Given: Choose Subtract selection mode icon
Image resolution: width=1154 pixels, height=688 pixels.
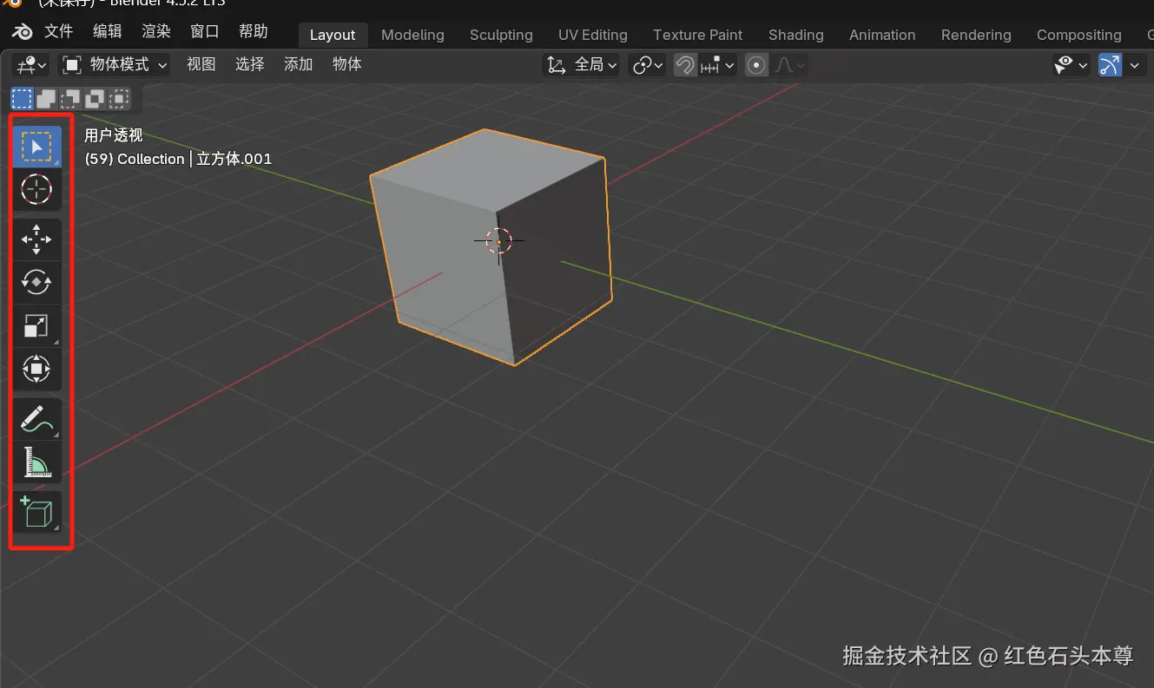Looking at the screenshot, I should pyautogui.click(x=70, y=98).
